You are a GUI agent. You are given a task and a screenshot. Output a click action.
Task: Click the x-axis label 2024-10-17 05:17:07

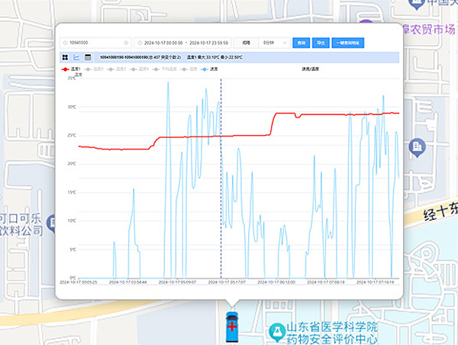(x=227, y=282)
